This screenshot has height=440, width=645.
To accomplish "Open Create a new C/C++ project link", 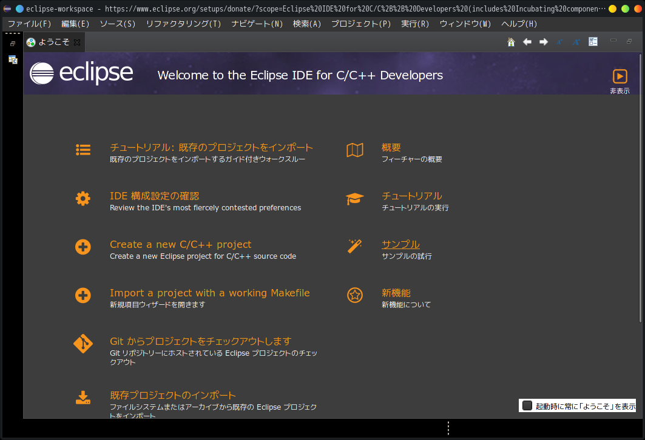I will pos(181,244).
